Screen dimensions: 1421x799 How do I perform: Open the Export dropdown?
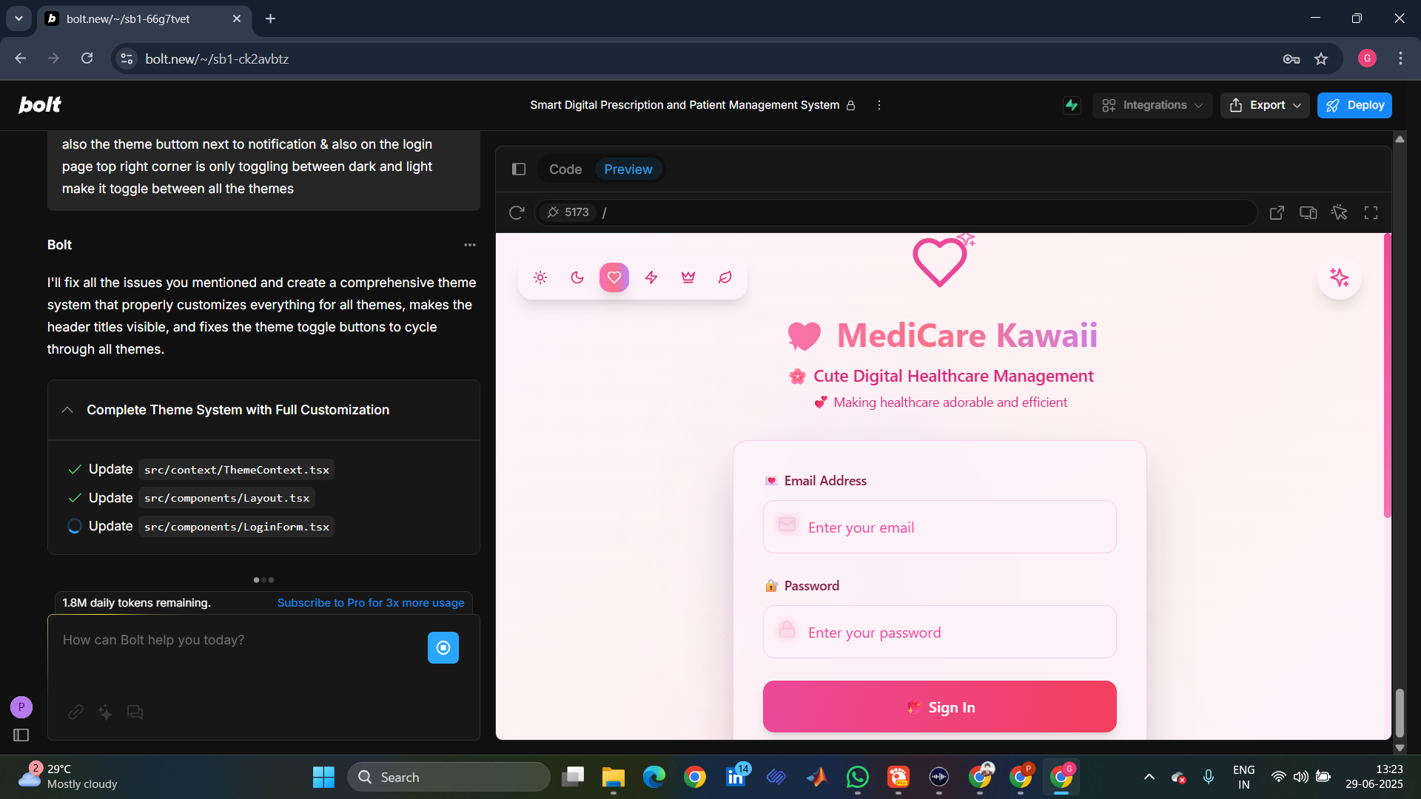(1265, 105)
